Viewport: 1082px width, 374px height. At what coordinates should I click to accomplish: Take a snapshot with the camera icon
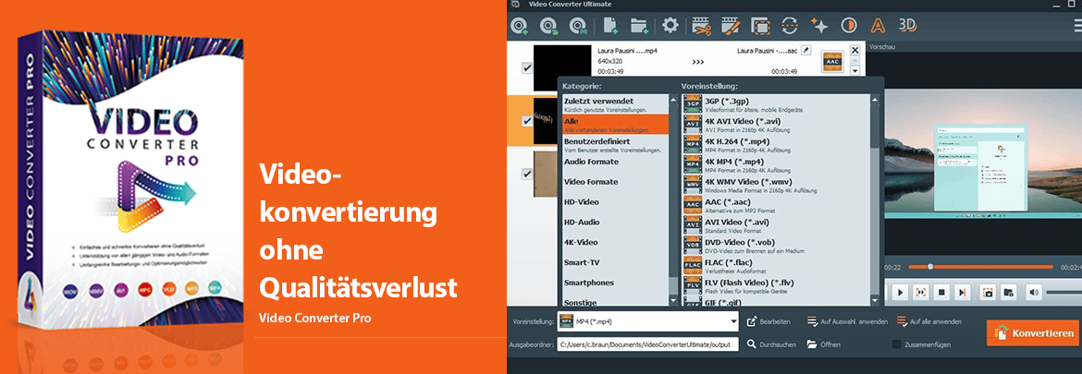click(x=988, y=292)
